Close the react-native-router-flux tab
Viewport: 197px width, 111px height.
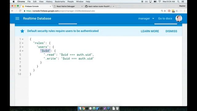click(x=114, y=6)
